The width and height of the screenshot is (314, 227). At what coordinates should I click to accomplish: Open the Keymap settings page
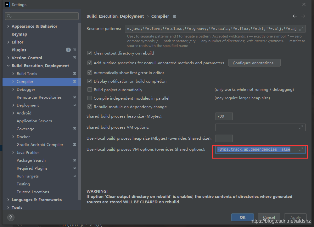19,34
